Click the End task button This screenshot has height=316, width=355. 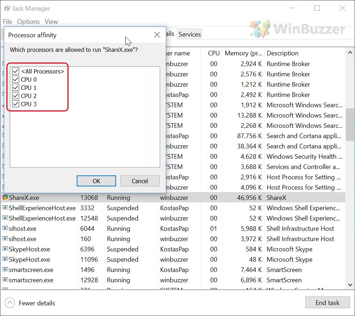(327, 303)
